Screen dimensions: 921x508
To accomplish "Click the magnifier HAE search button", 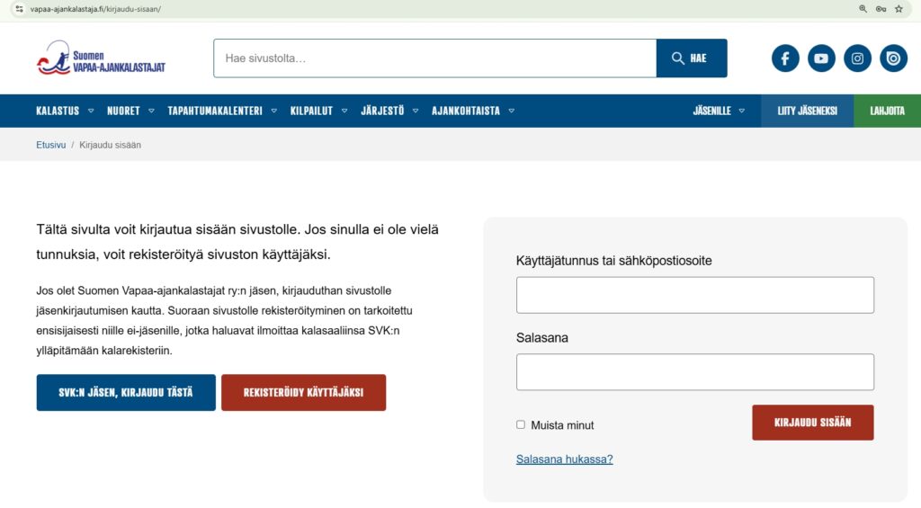I will (692, 58).
